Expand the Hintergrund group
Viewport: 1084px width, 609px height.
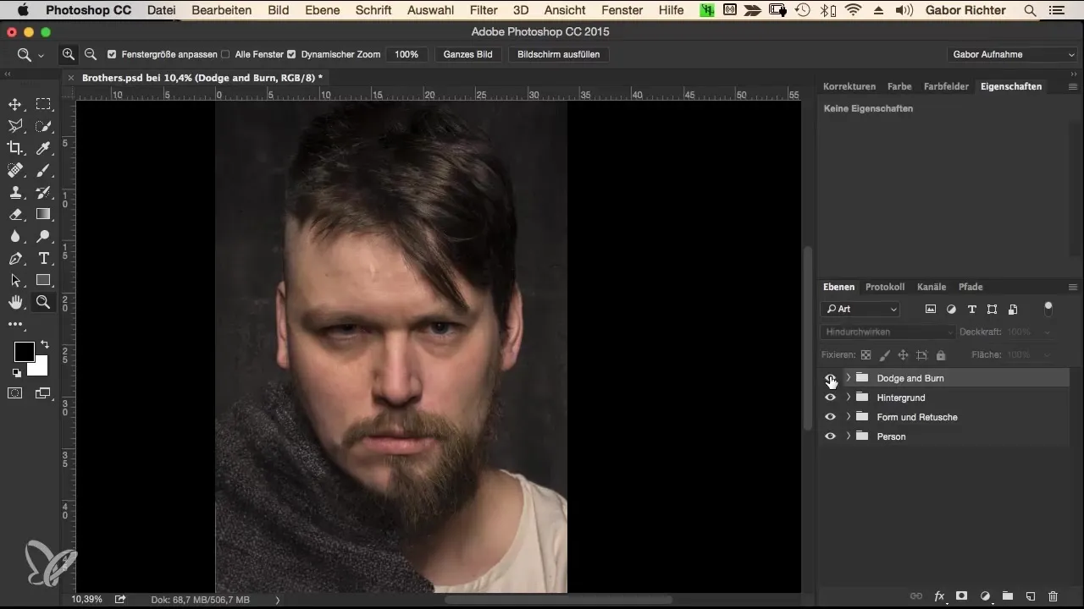(x=848, y=398)
